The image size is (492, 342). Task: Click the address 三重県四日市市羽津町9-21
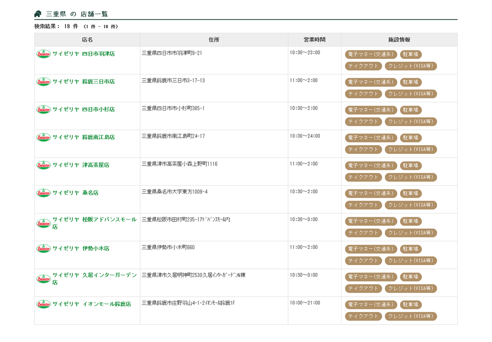(x=172, y=53)
